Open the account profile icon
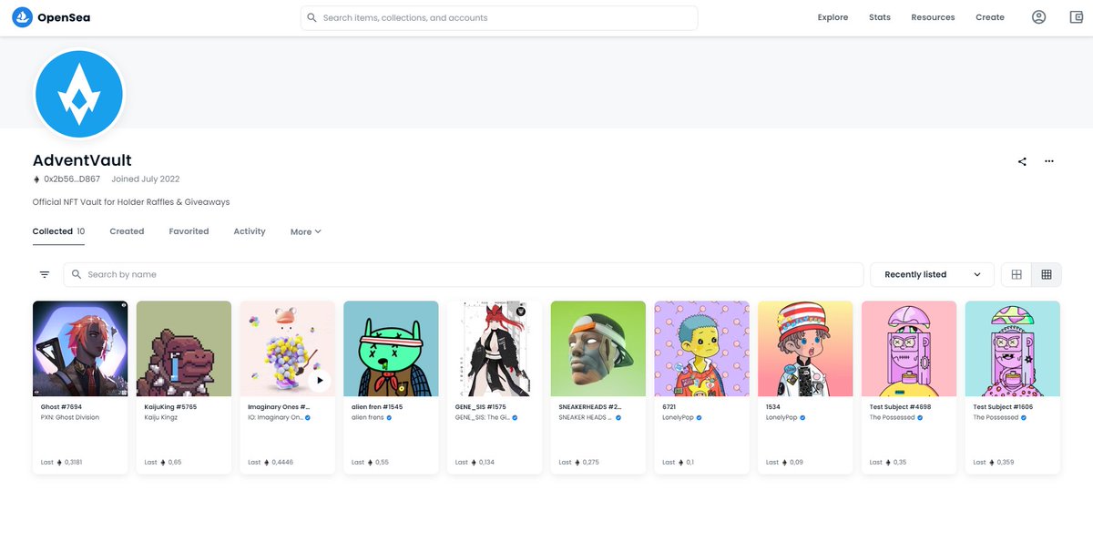 pyautogui.click(x=1038, y=17)
